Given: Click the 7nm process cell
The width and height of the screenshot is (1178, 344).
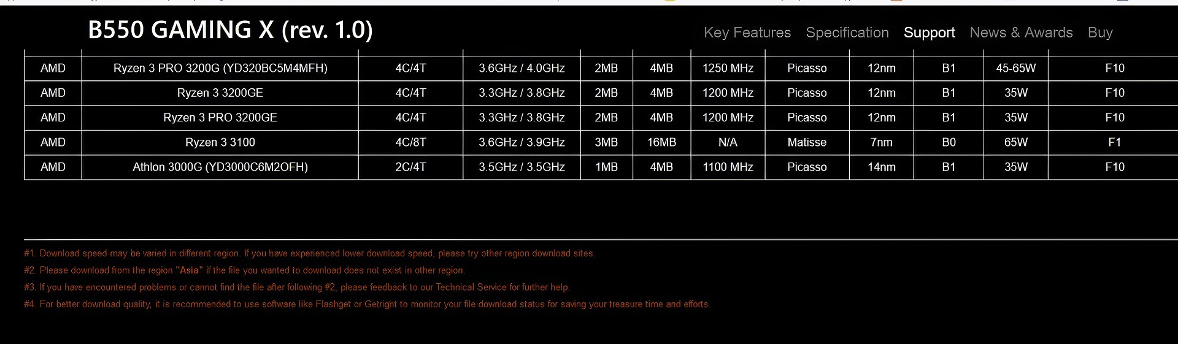Looking at the screenshot, I should coord(881,142).
